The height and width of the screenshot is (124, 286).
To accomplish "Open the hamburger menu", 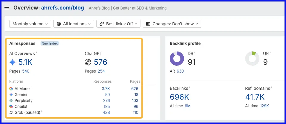I will coord(7,8).
